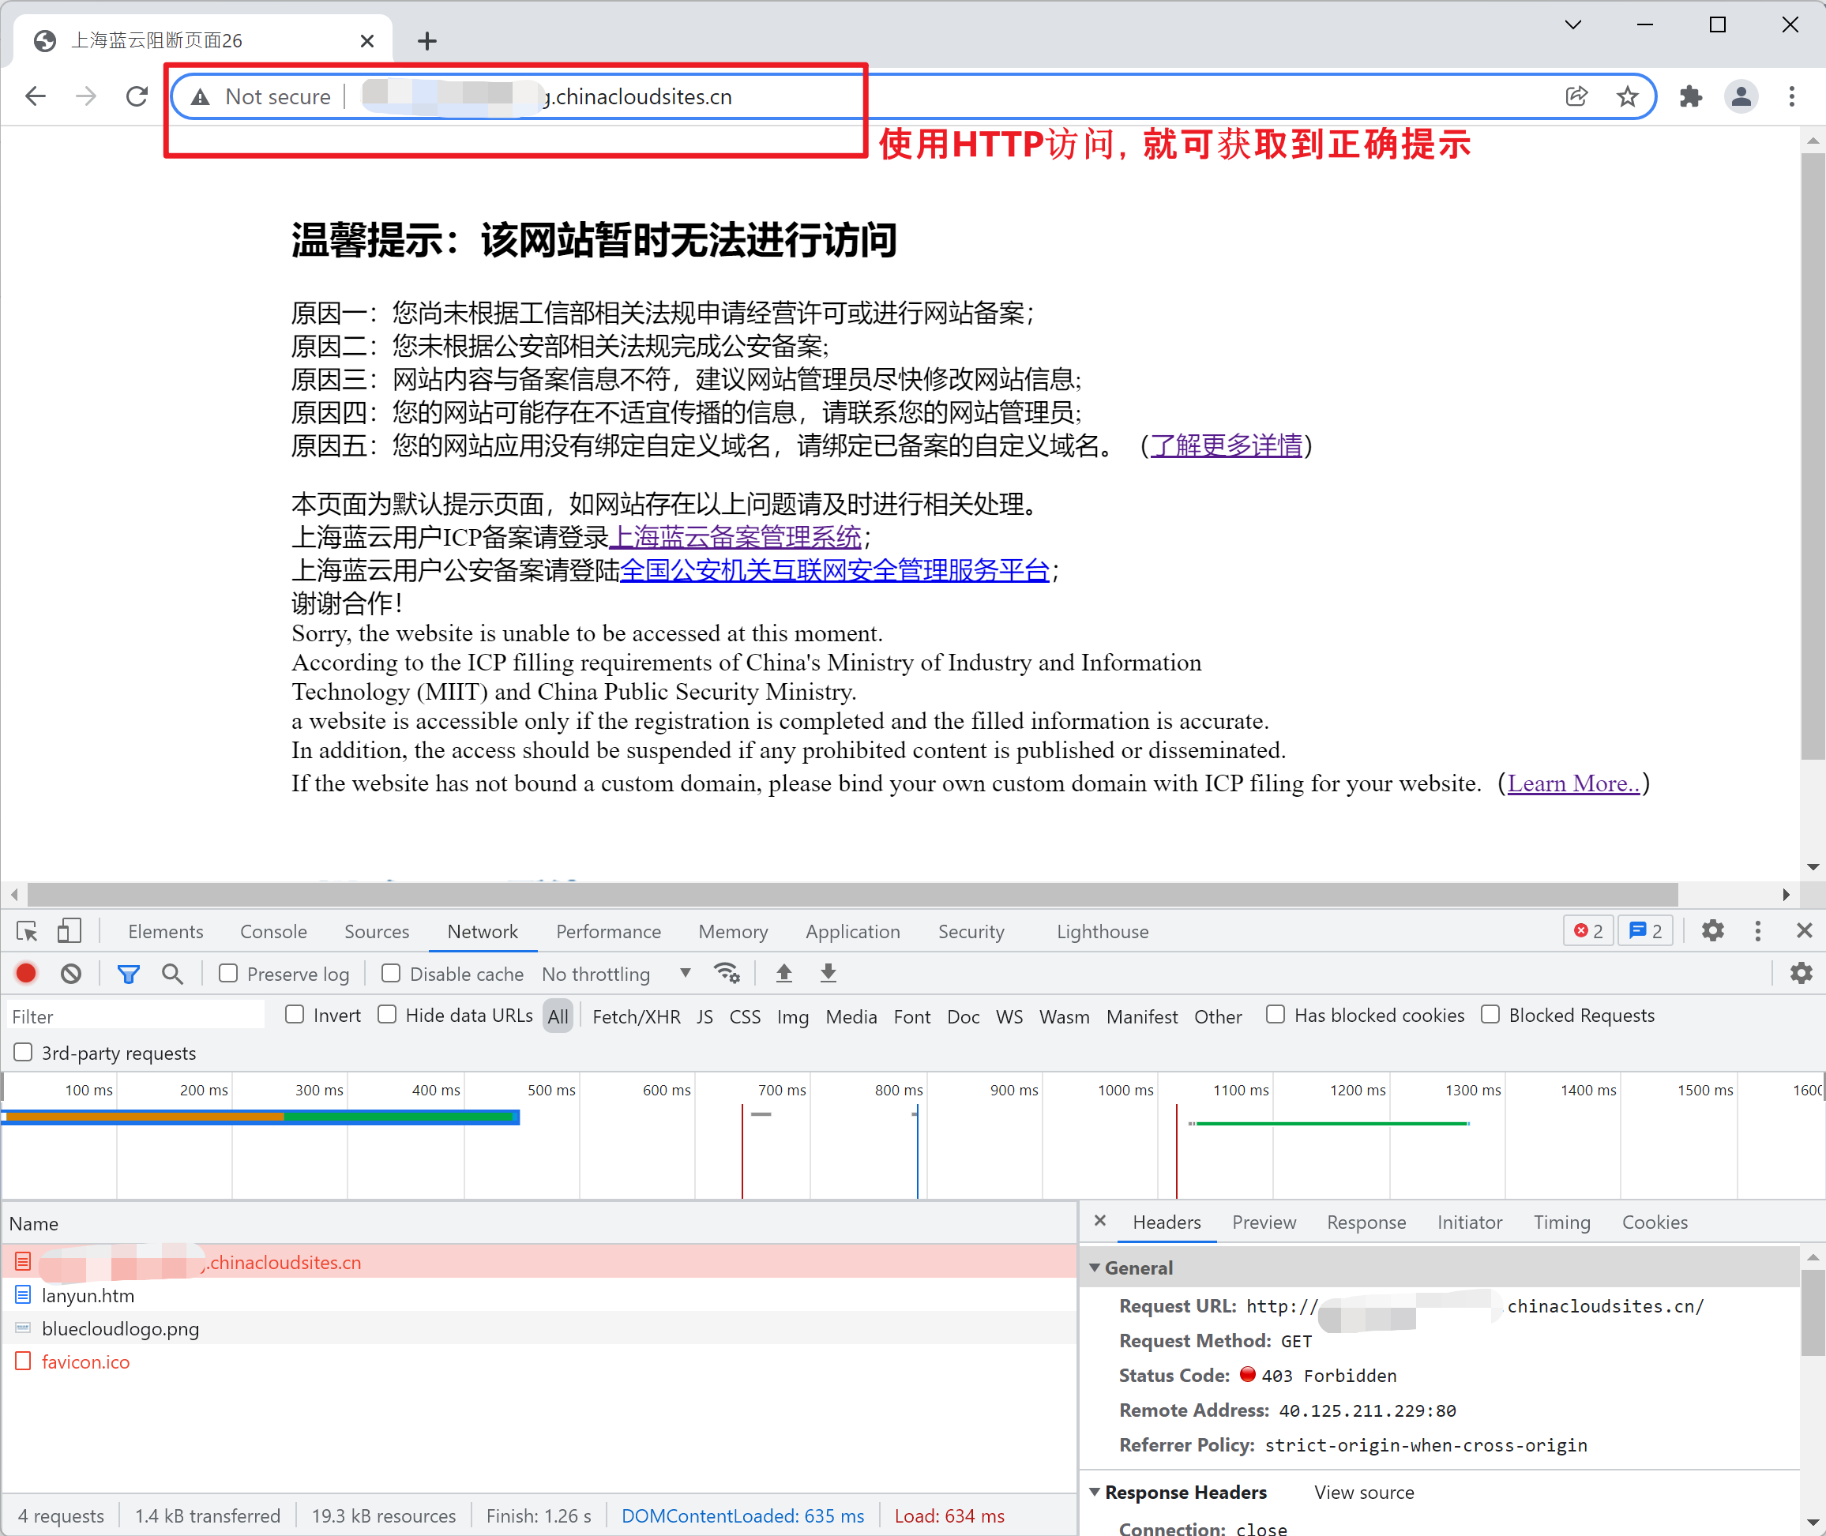Open the No throttling dropdown
This screenshot has height=1536, width=1826.
click(x=615, y=974)
